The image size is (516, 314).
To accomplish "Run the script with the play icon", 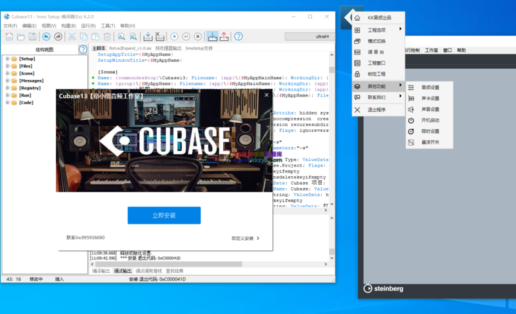I will [174, 37].
